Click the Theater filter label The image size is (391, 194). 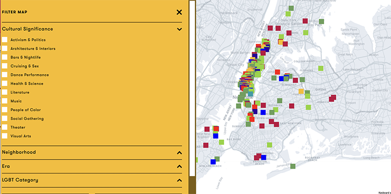coord(18,127)
